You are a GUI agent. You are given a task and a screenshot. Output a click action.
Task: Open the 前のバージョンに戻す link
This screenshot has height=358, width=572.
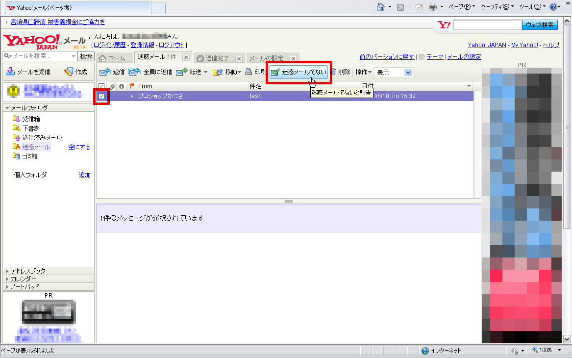tap(387, 56)
